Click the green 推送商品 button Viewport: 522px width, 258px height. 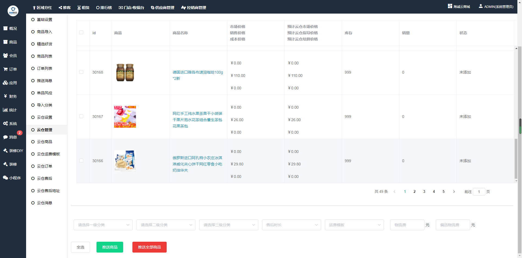tap(110, 247)
